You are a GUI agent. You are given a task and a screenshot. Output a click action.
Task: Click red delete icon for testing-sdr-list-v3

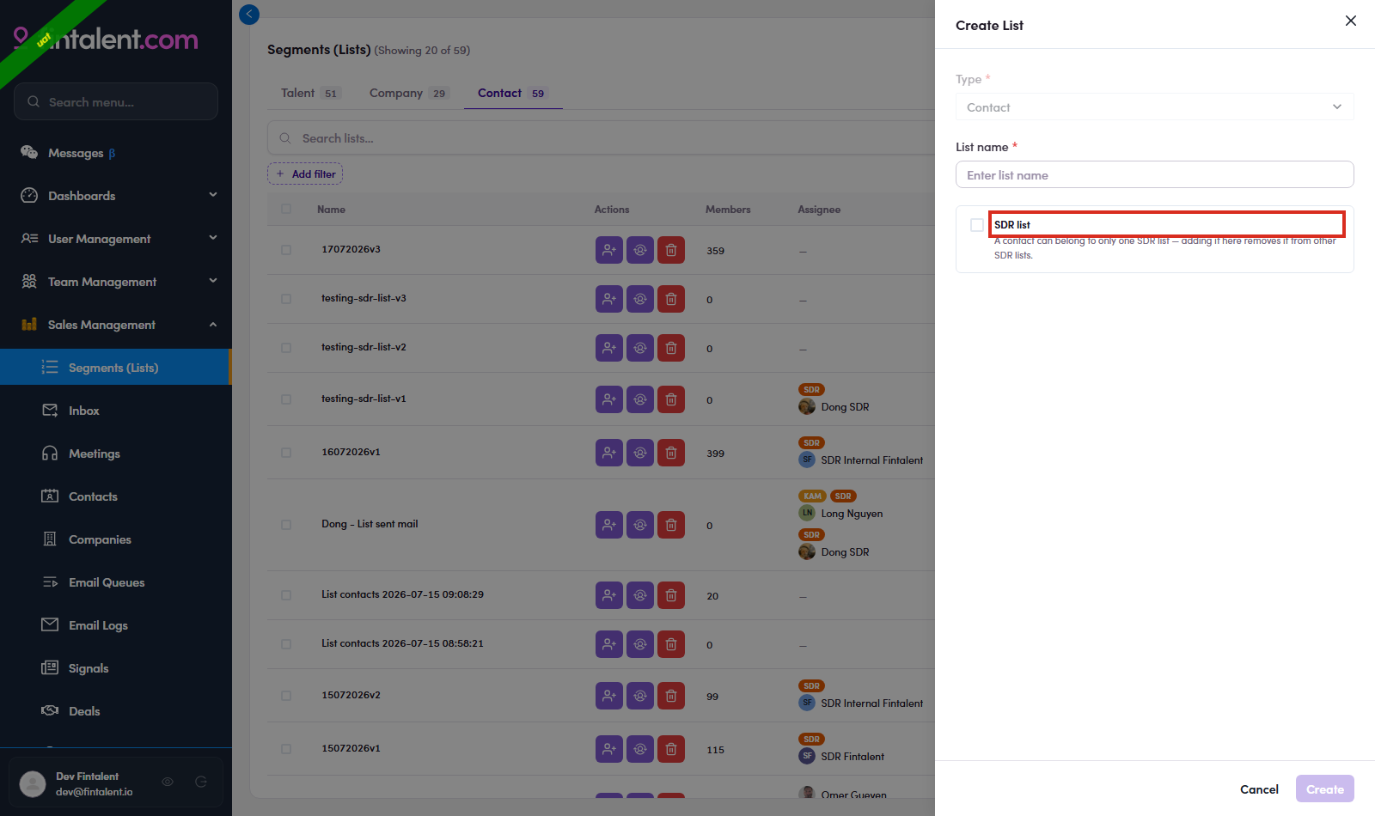tap(671, 299)
